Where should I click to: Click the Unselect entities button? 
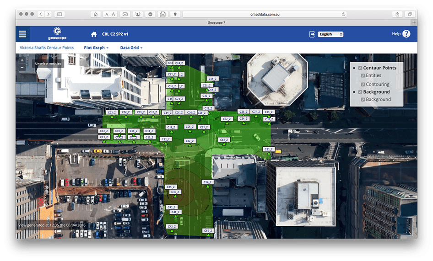click(48, 64)
